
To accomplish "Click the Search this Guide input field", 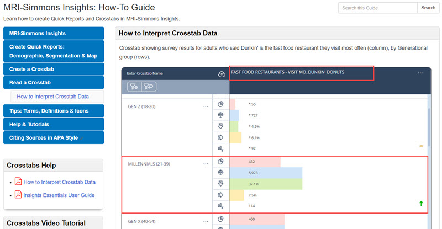I will coord(378,8).
